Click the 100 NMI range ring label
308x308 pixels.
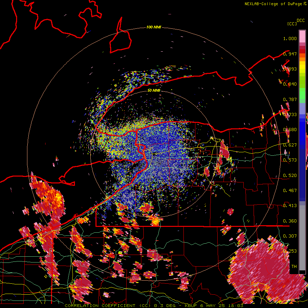click(x=154, y=27)
